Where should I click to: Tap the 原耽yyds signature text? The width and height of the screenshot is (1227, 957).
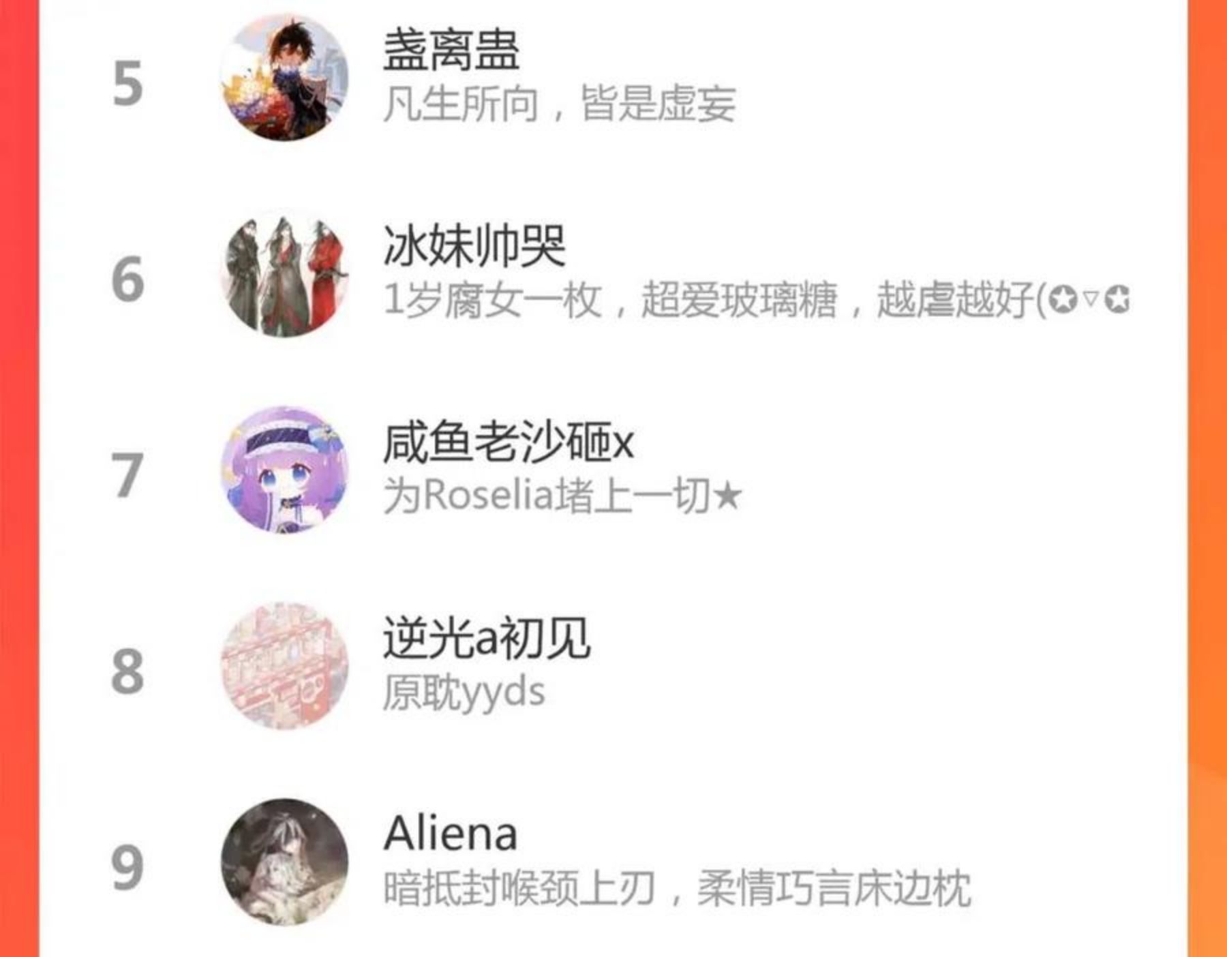tap(464, 693)
